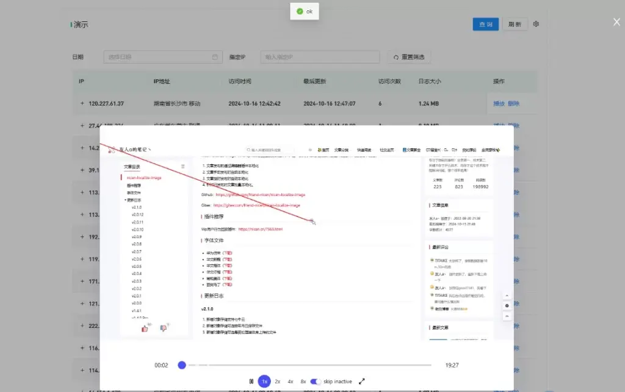Open the settings gear beside the 刷新 button
Image resolution: width=625 pixels, height=392 pixels.
(x=536, y=24)
